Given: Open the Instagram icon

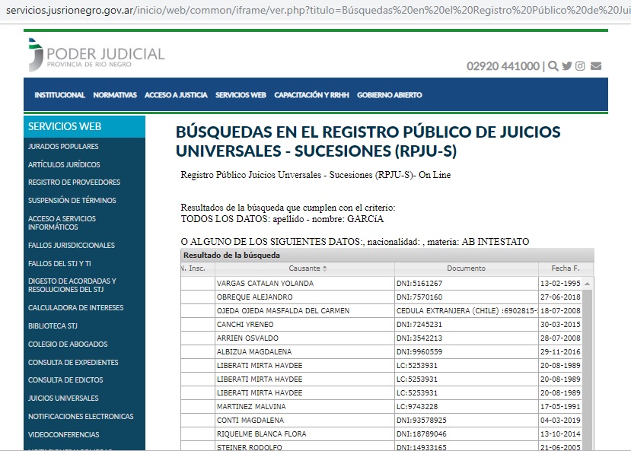Looking at the screenshot, I should (x=581, y=65).
